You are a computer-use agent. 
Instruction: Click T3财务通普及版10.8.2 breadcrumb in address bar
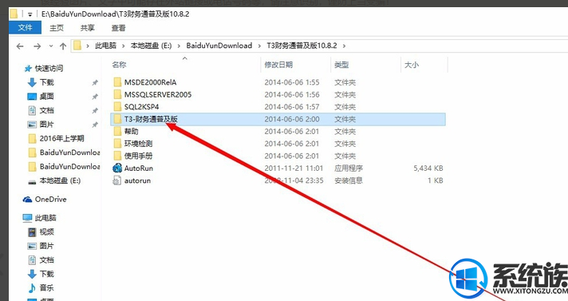point(302,46)
